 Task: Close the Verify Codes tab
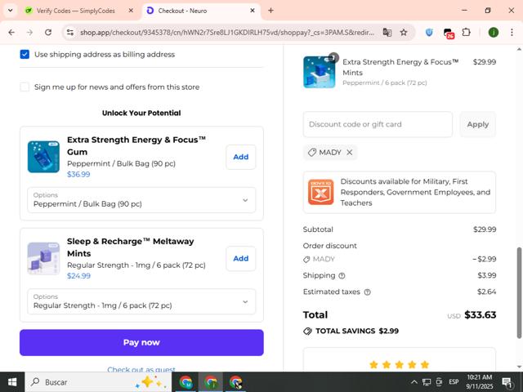click(131, 11)
